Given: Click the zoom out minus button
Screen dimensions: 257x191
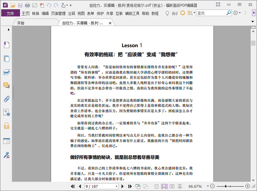Looking at the screenshot, I should [213, 186].
